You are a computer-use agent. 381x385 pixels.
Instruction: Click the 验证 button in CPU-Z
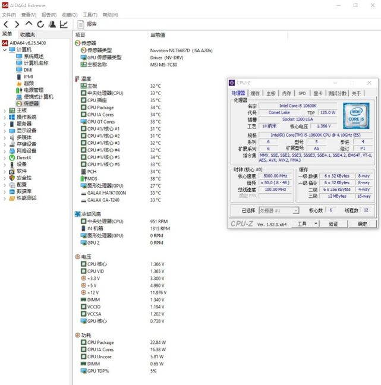pyautogui.click(x=333, y=224)
